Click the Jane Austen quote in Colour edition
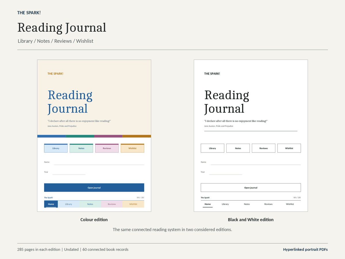This screenshot has width=345, height=259. click(79, 121)
